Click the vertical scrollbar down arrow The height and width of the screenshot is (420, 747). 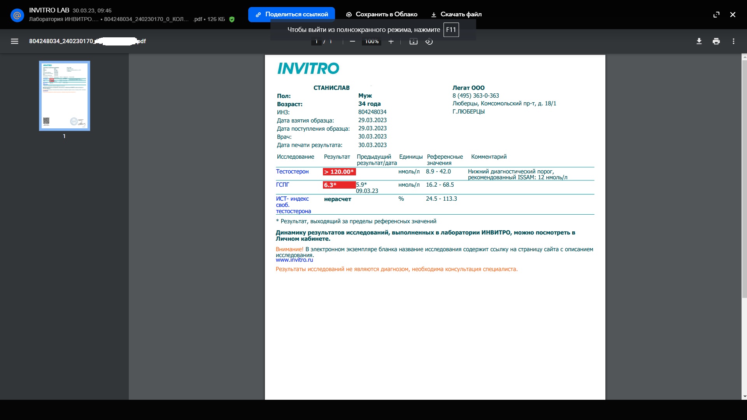click(x=744, y=396)
